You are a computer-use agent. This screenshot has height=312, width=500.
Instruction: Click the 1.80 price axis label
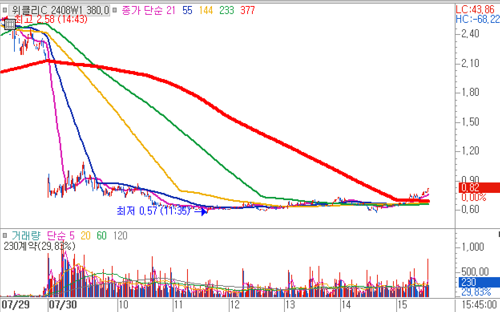click(470, 92)
